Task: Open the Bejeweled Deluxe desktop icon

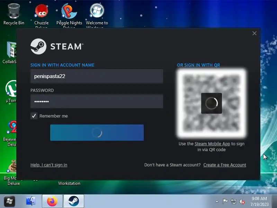Action: 11,133
